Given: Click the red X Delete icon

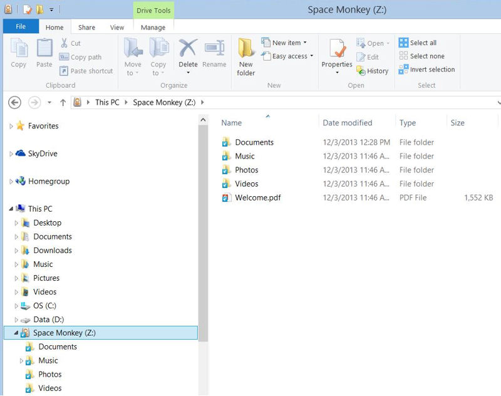Looking at the screenshot, I should [188, 48].
